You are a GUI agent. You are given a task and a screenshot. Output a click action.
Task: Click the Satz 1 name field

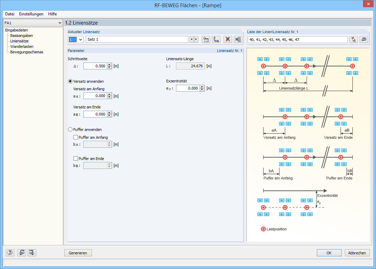[137, 39]
